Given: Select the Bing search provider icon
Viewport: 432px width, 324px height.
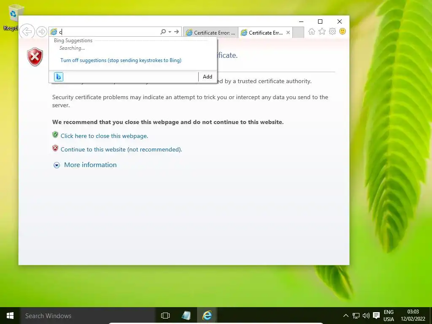Looking at the screenshot, I should tap(58, 77).
